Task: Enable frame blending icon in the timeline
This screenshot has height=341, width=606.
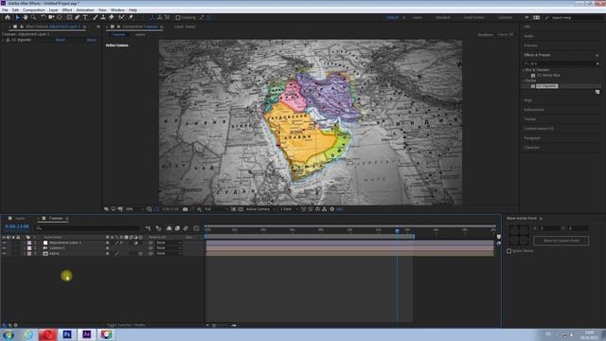Action: (x=177, y=228)
